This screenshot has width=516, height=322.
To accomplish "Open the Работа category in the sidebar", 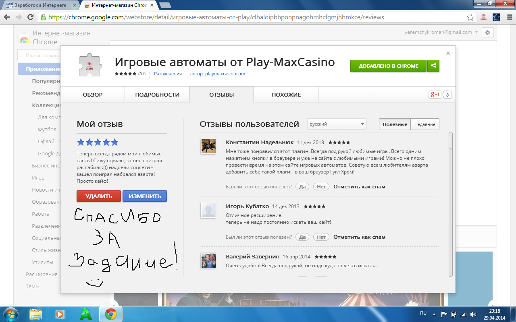I will 41,214.
